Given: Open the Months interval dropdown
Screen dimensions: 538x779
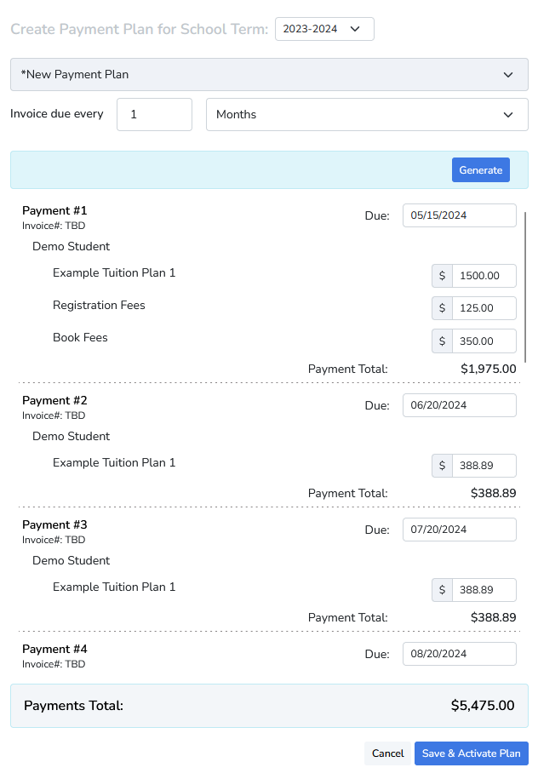Looking at the screenshot, I should (x=367, y=114).
